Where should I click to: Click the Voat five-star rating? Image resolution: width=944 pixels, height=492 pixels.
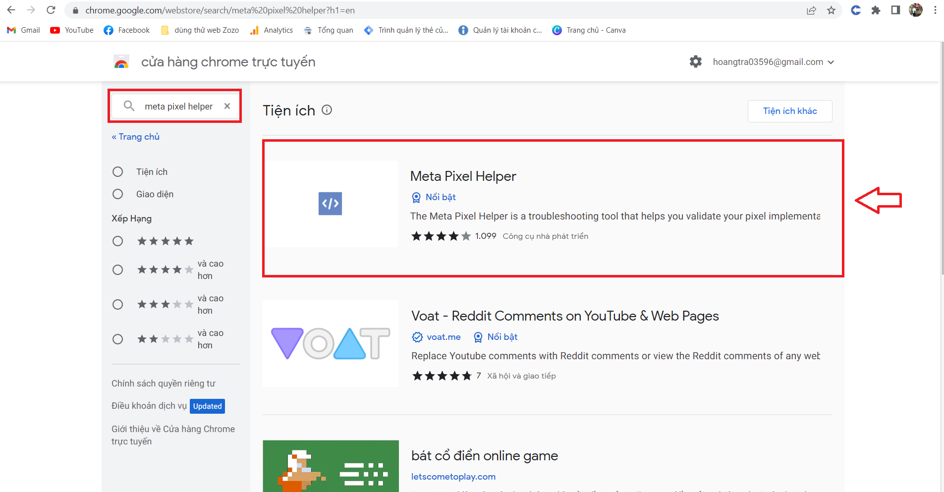point(442,376)
